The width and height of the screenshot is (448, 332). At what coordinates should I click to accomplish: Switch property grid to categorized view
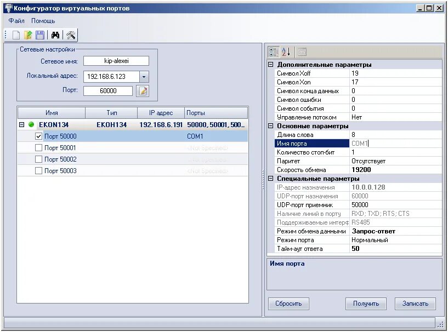(274, 52)
